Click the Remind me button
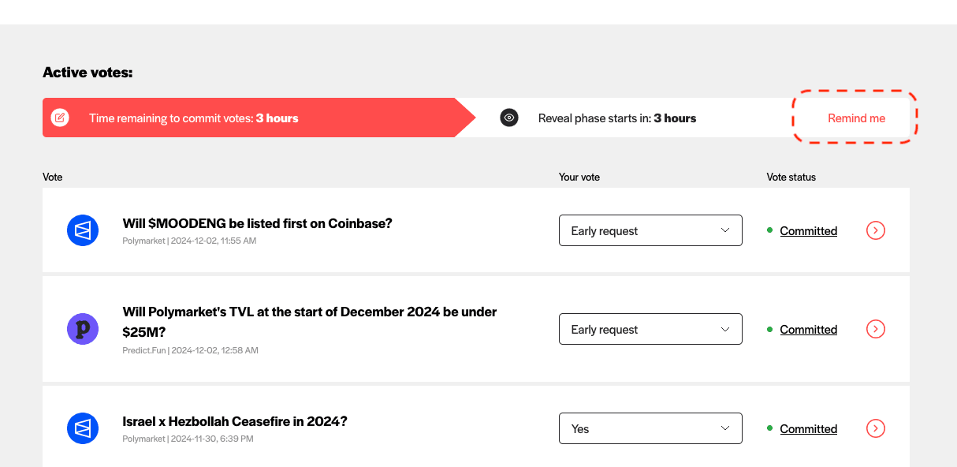The height and width of the screenshot is (467, 957). point(856,118)
